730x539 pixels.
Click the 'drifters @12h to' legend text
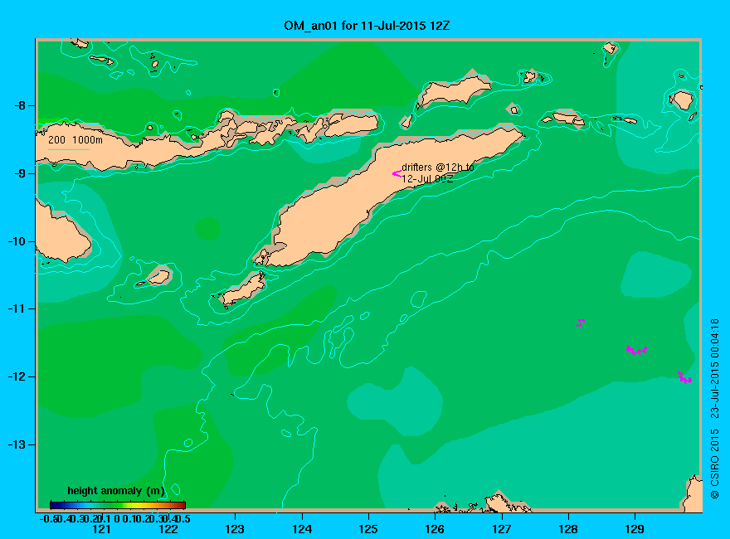438,168
